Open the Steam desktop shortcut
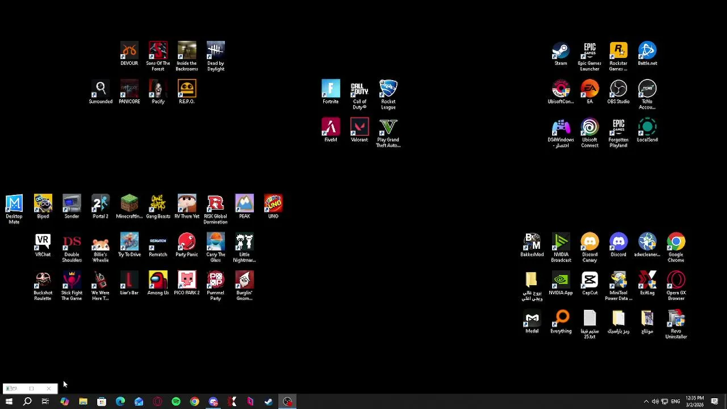This screenshot has height=409, width=727. (561, 54)
